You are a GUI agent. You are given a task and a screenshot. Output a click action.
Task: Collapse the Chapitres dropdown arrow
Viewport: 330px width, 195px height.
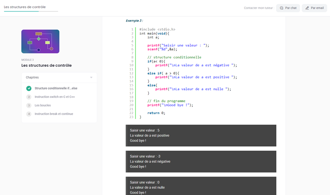(x=92, y=78)
